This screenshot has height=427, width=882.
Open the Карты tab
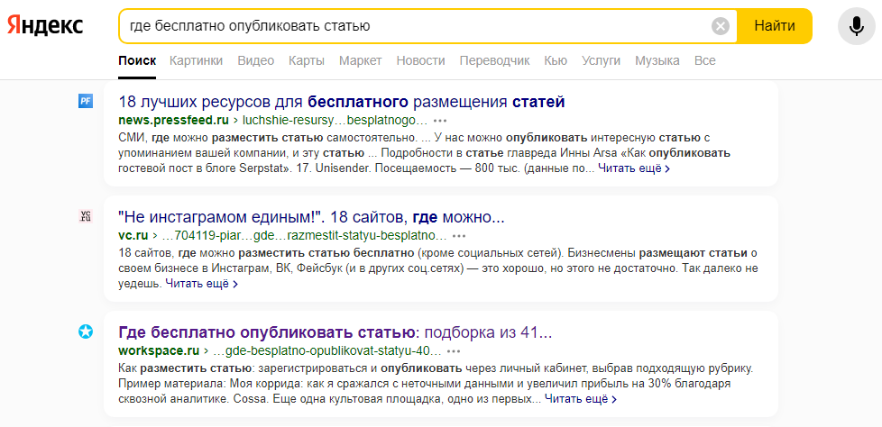307,60
